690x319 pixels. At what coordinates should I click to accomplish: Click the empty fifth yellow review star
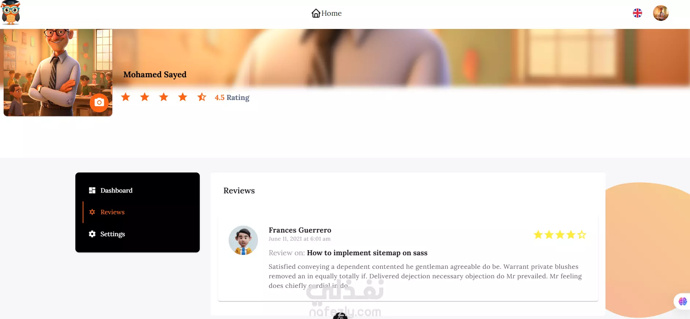click(582, 235)
